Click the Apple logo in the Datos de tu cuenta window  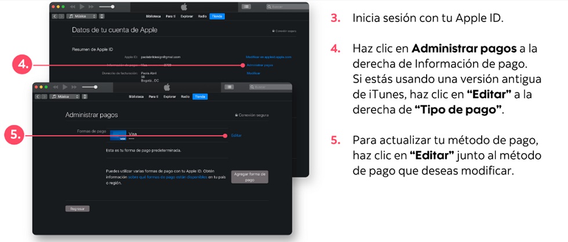[x=184, y=6]
